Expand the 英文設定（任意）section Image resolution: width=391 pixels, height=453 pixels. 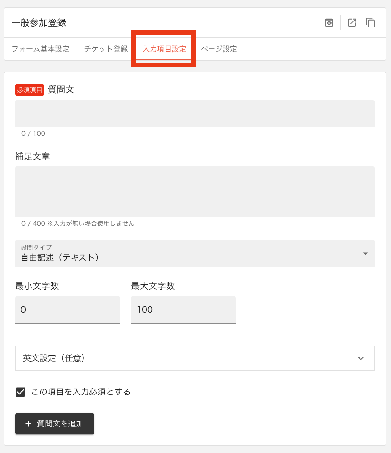pyautogui.click(x=195, y=358)
